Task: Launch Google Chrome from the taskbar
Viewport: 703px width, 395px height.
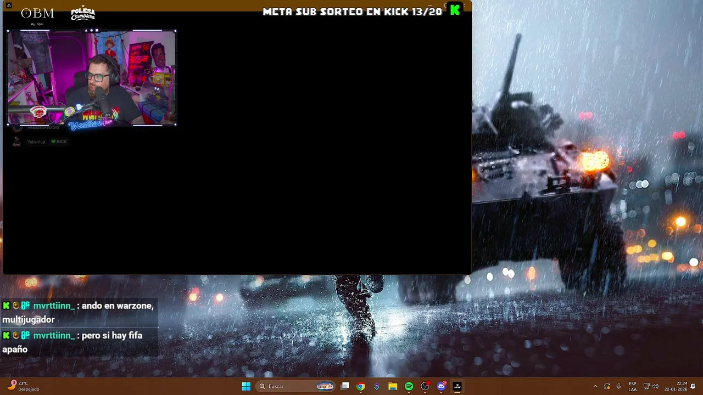Action: click(360, 386)
